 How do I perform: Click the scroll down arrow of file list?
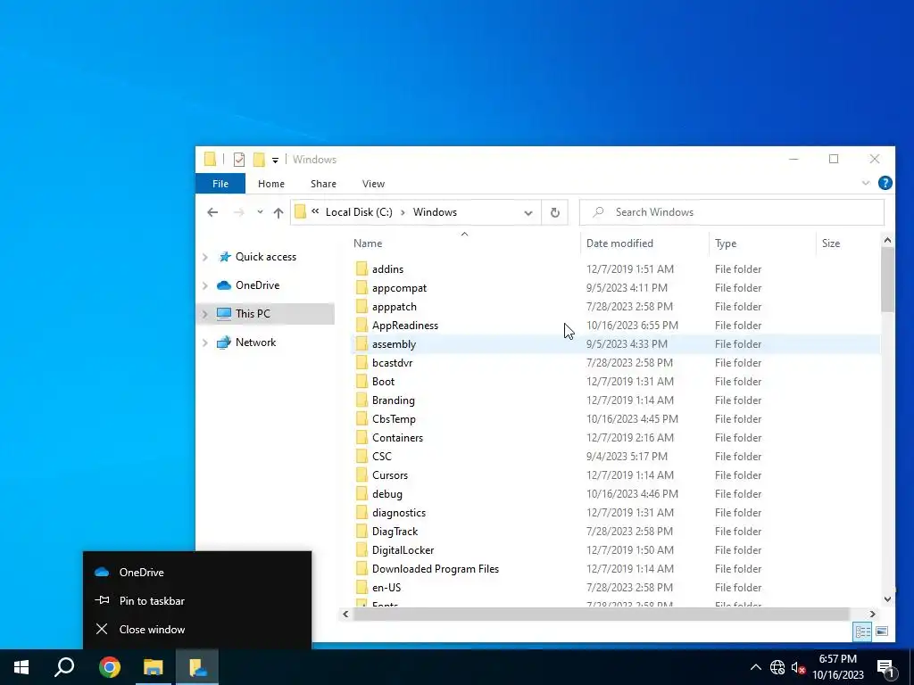[887, 598]
